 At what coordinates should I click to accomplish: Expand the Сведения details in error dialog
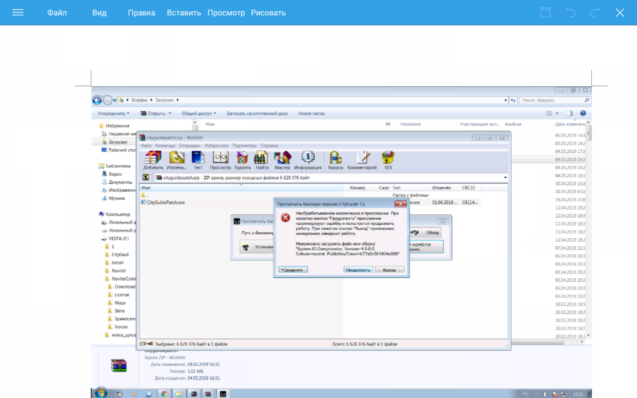click(x=292, y=270)
